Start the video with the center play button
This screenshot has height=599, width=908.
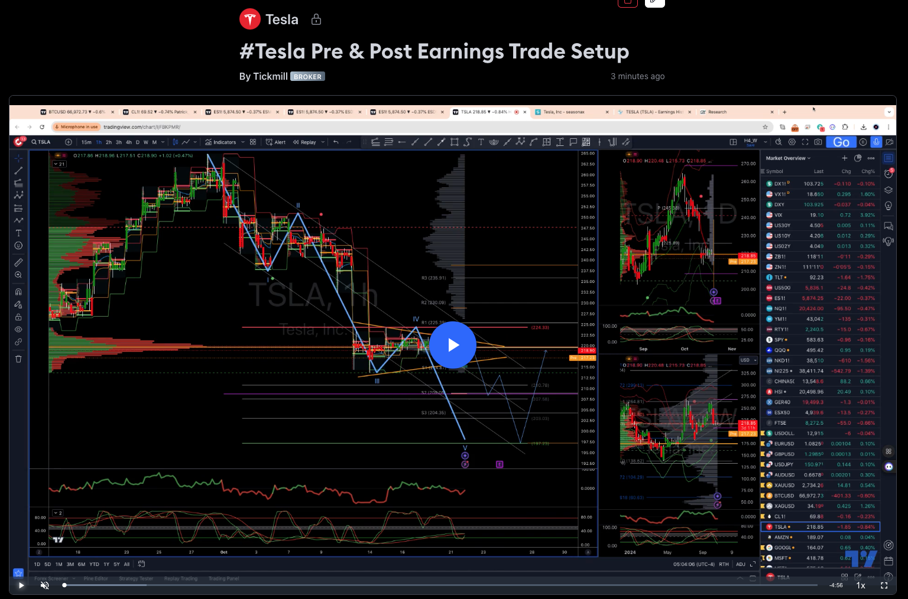click(453, 345)
